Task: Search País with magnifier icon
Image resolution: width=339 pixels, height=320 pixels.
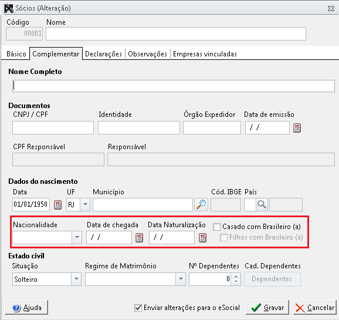Action: pos(262,204)
